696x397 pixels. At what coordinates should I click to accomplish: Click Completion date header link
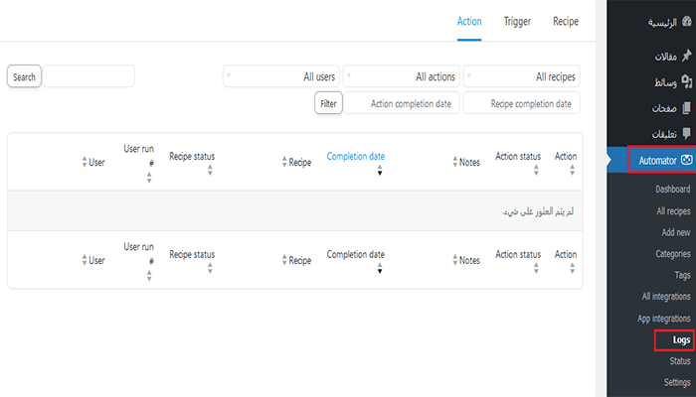356,156
